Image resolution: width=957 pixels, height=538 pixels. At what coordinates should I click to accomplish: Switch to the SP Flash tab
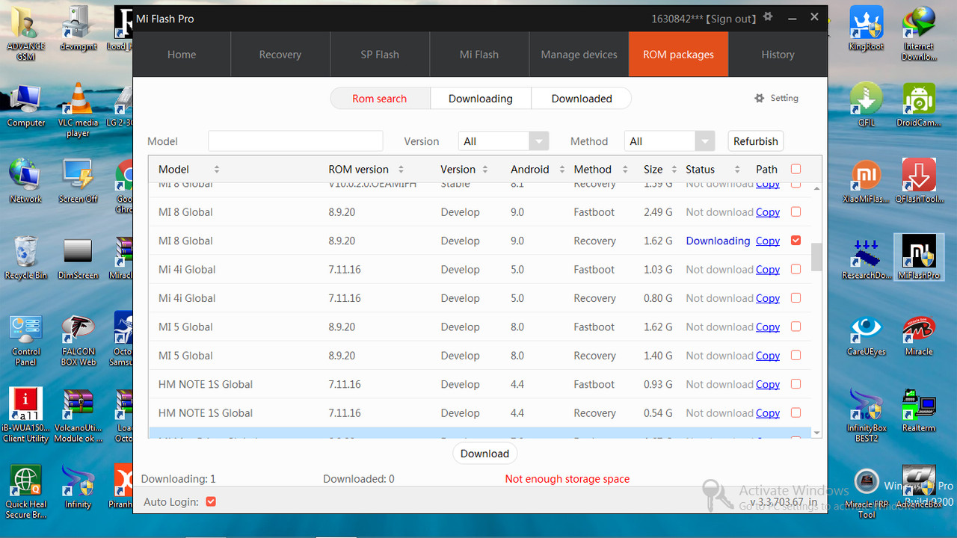coord(380,55)
